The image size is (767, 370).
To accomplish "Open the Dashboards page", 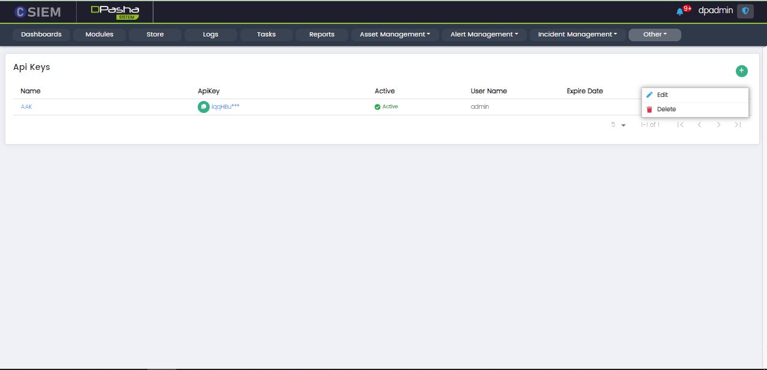I will [x=41, y=35].
